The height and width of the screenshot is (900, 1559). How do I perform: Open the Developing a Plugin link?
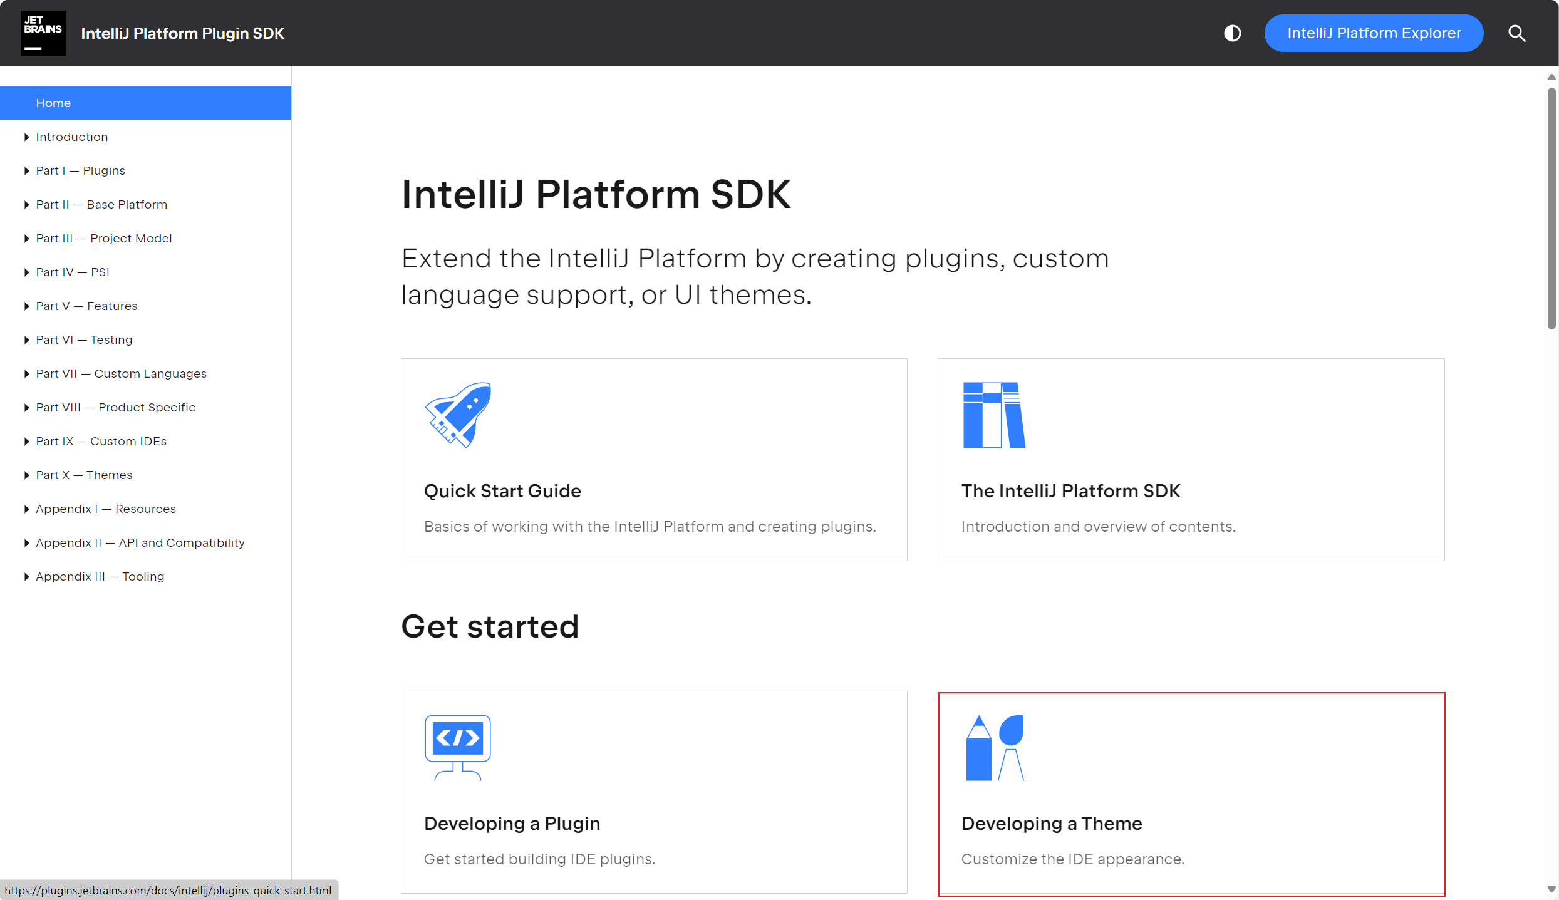click(x=512, y=824)
